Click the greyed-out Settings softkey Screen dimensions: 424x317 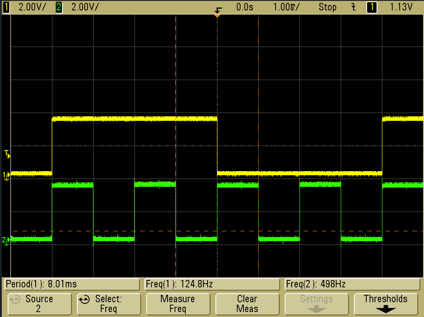(x=316, y=304)
